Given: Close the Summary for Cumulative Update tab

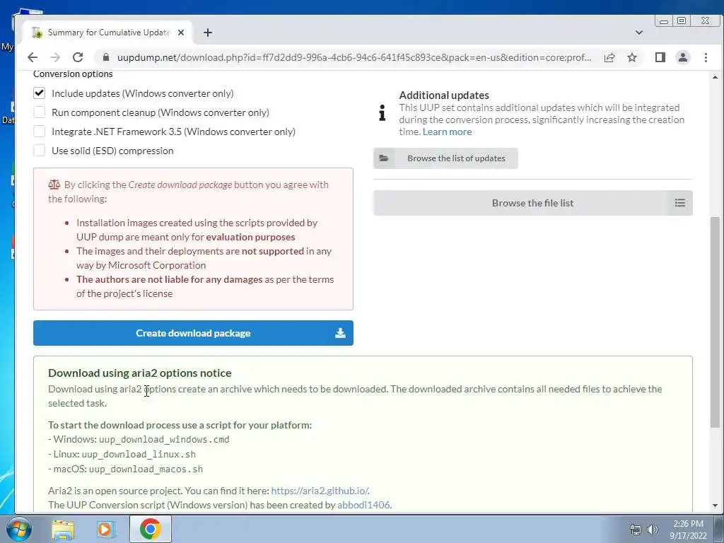Looking at the screenshot, I should pos(181,33).
